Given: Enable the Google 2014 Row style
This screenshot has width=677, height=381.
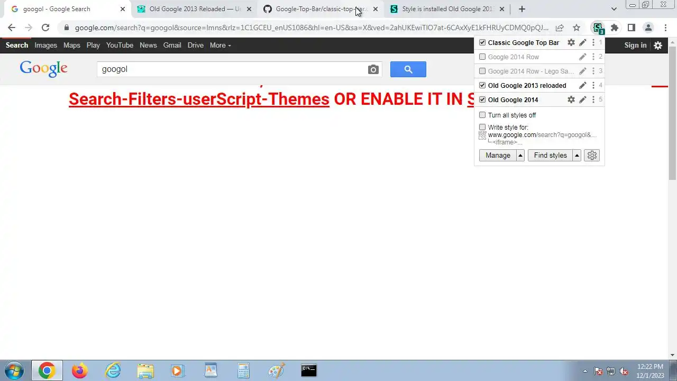Looking at the screenshot, I should pos(482,57).
